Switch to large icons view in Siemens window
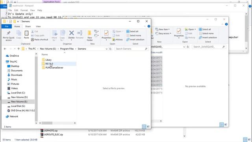The image size is (252, 142). [148, 127]
